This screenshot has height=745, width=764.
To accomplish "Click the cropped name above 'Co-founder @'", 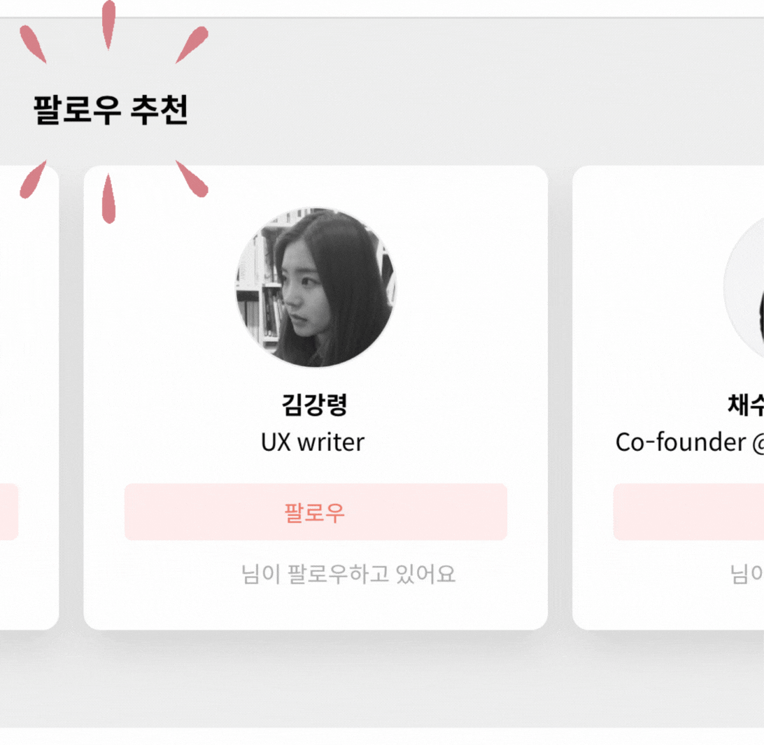I will coord(746,405).
